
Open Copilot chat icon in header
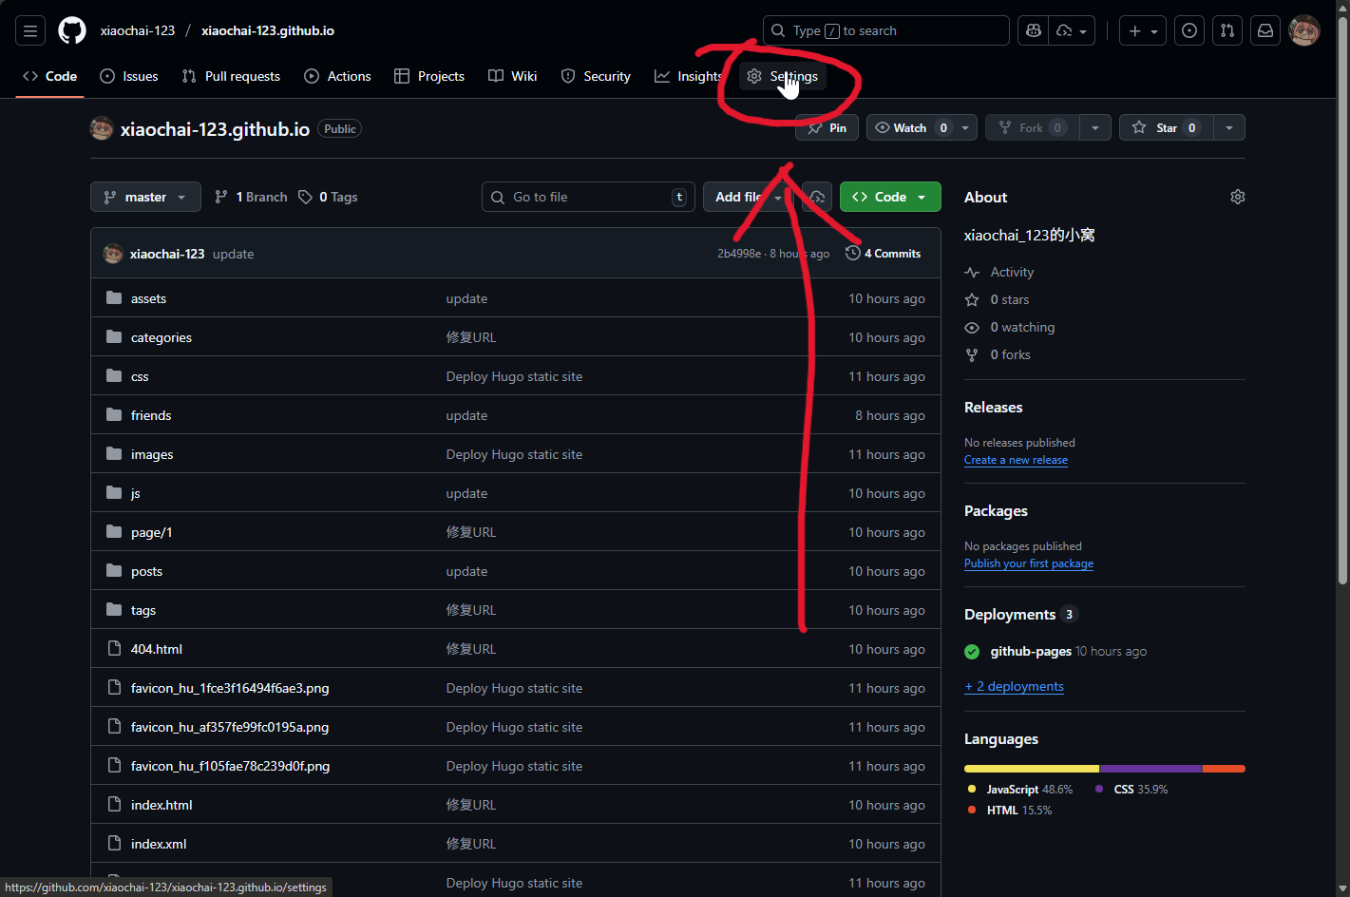pos(1034,30)
